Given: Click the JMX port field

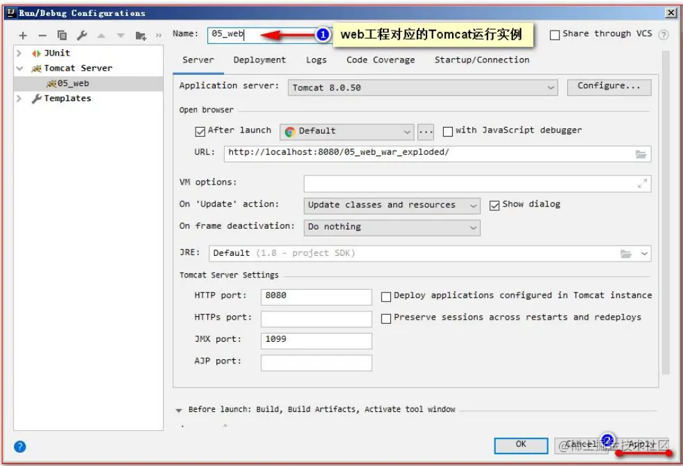Looking at the screenshot, I should (x=316, y=340).
